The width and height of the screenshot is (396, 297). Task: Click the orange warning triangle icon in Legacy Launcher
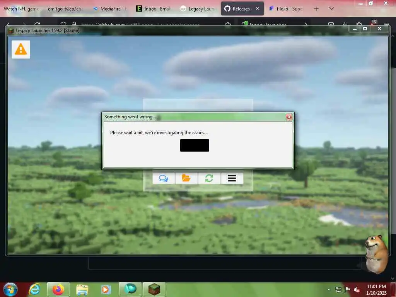(21, 49)
